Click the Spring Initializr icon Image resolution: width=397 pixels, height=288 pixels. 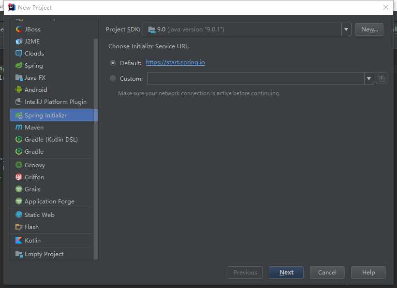(x=19, y=115)
